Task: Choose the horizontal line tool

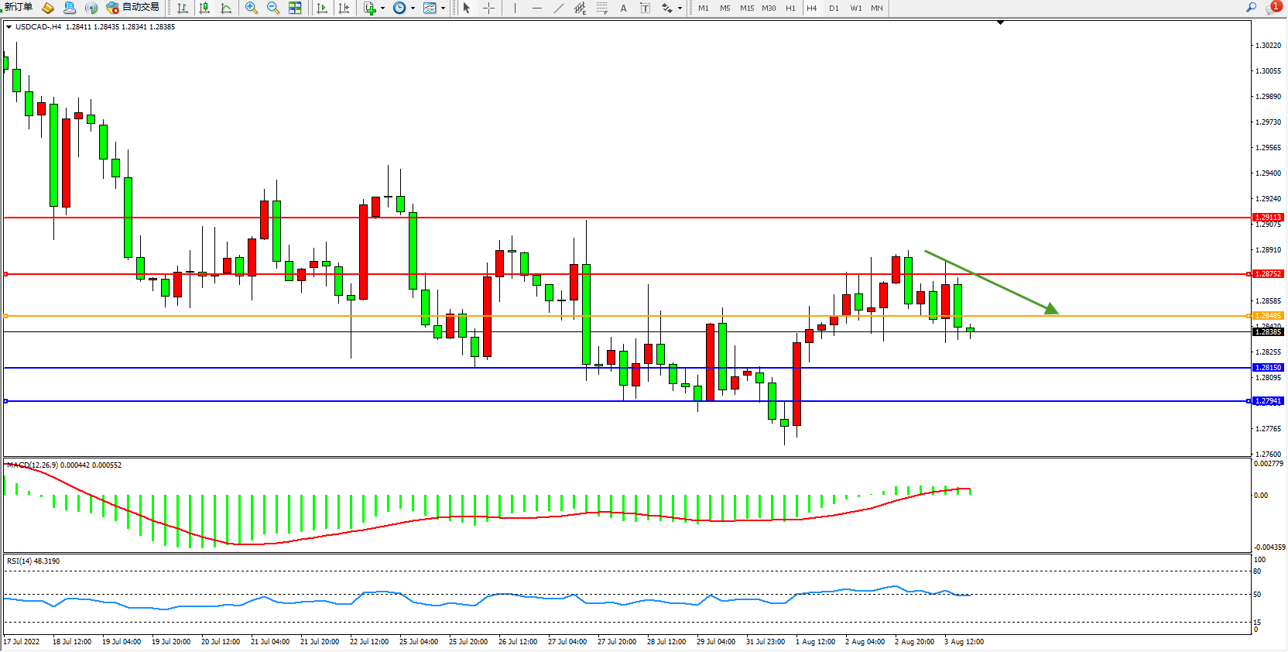Action: 536,8
